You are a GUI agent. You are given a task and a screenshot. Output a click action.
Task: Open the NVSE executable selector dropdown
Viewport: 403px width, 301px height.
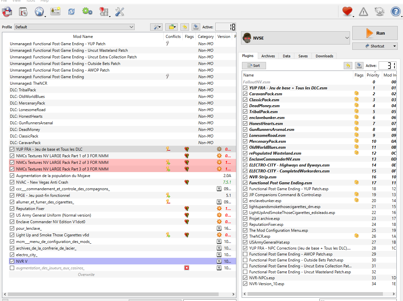click(x=295, y=38)
